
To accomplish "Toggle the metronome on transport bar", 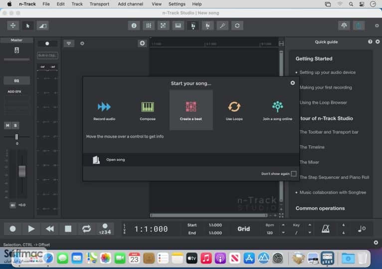I will point(326,229).
